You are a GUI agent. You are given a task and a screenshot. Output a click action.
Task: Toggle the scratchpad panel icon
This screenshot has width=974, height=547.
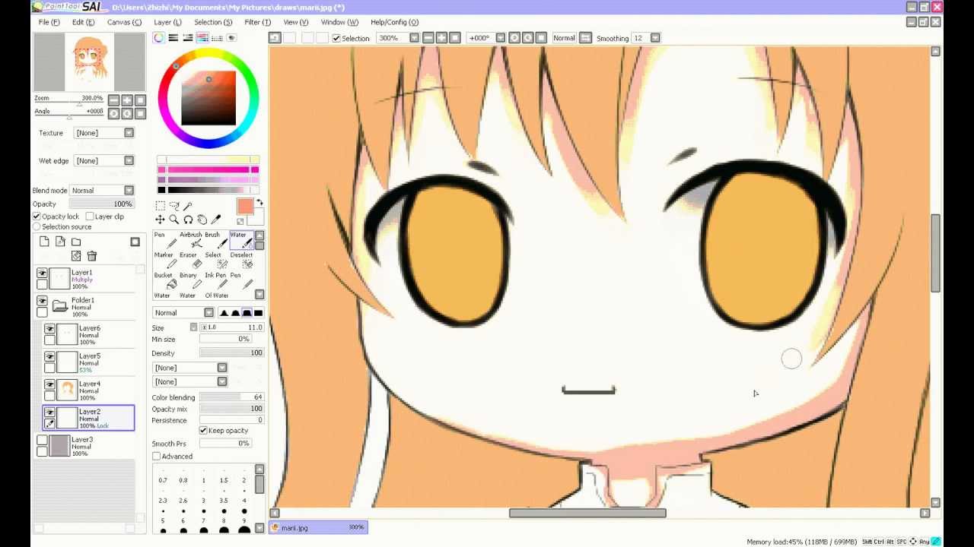[231, 38]
